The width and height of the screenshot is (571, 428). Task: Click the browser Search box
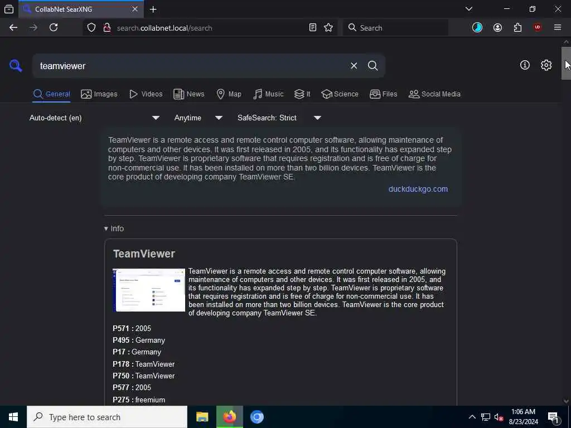tap(395, 28)
